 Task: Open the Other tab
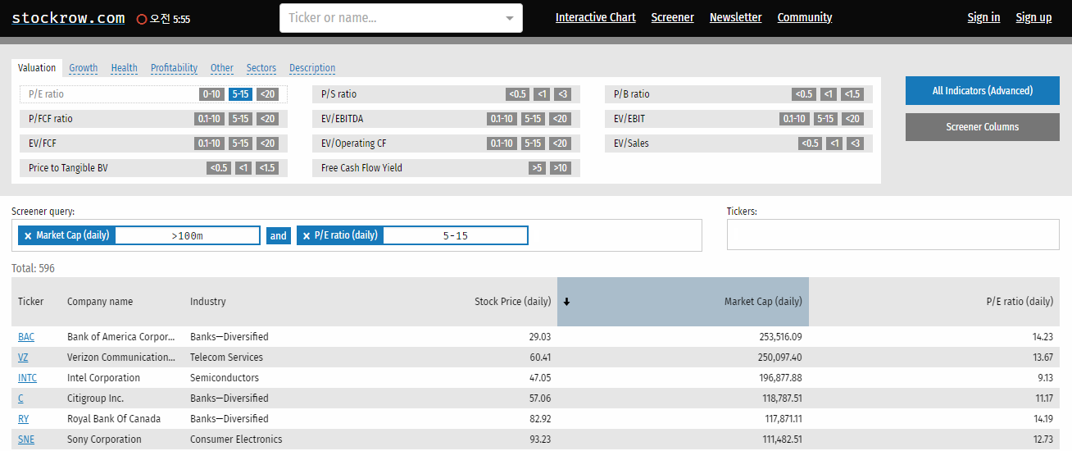[221, 68]
